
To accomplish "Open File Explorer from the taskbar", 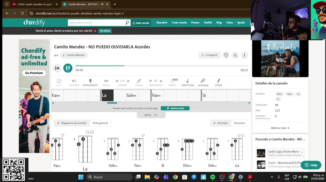I will click(x=147, y=177).
